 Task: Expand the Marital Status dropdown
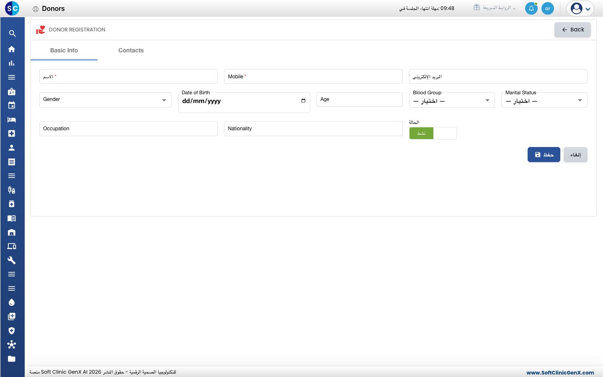coord(544,100)
